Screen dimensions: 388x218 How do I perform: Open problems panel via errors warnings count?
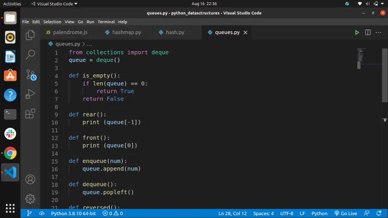pos(113,213)
